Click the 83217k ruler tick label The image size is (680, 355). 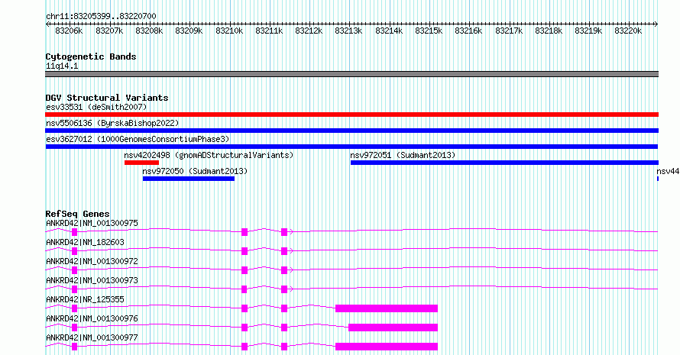509,31
